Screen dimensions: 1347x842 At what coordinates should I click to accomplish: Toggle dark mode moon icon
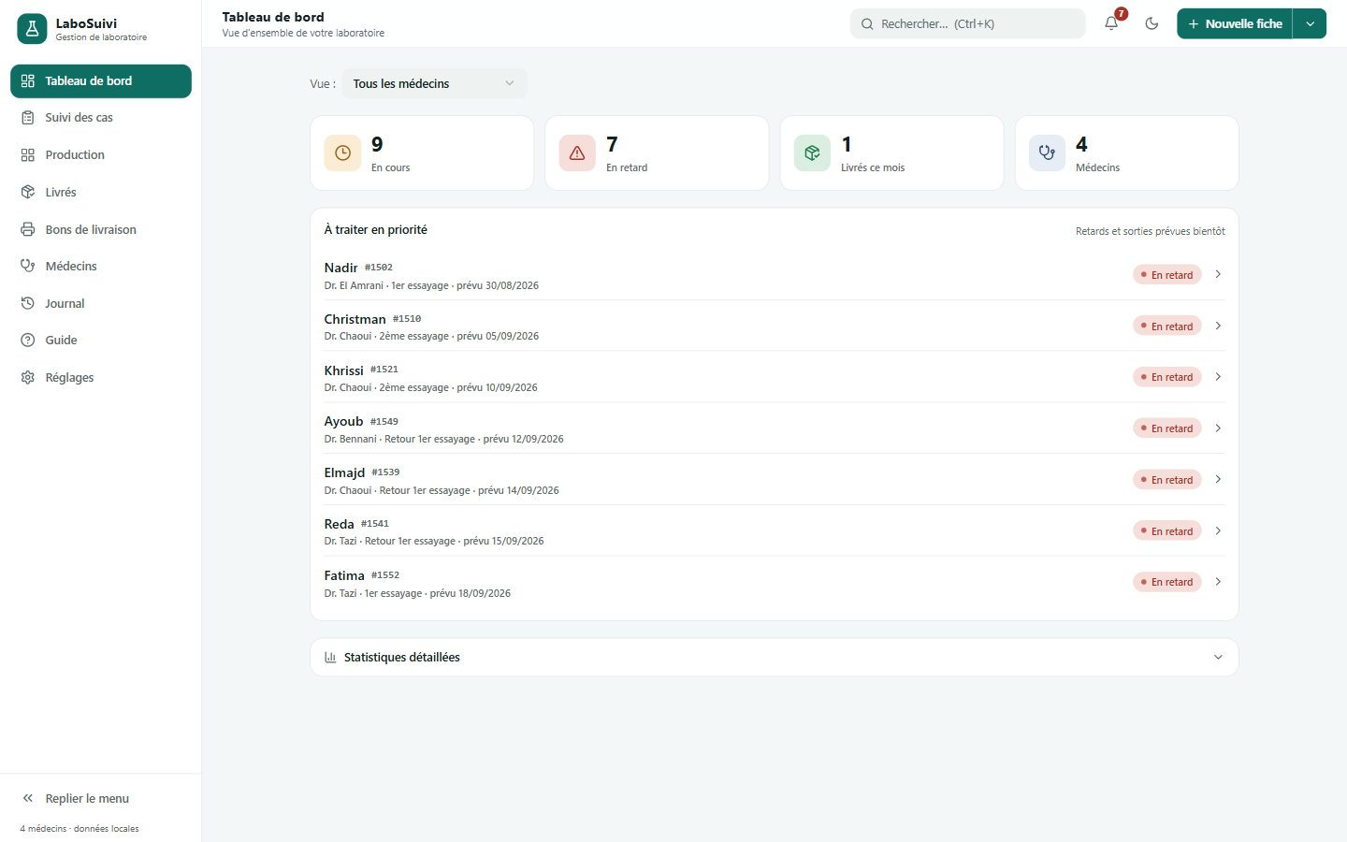click(1151, 23)
